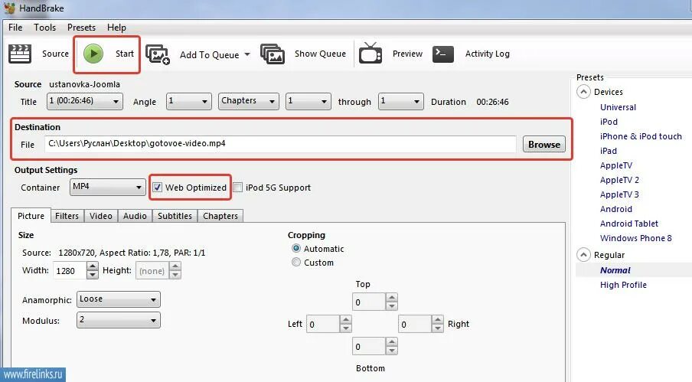Click the destination File path field
692x382 pixels.
[x=280, y=144]
